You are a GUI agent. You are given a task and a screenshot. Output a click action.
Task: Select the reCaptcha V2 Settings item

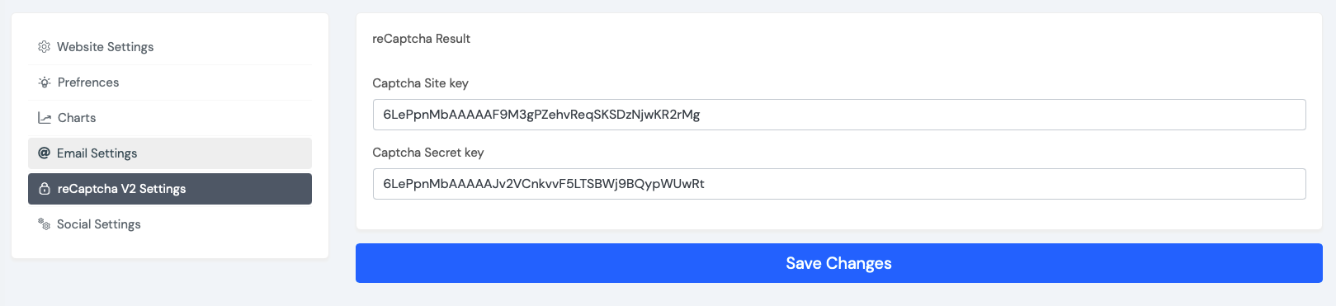(x=170, y=189)
